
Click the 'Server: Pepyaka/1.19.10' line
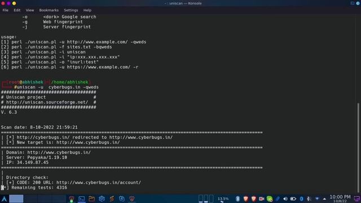[x=37, y=157]
